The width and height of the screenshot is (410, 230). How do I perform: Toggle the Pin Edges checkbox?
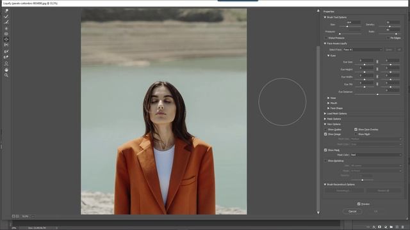[388, 38]
